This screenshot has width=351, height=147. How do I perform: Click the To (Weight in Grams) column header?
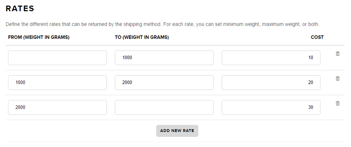coord(142,37)
